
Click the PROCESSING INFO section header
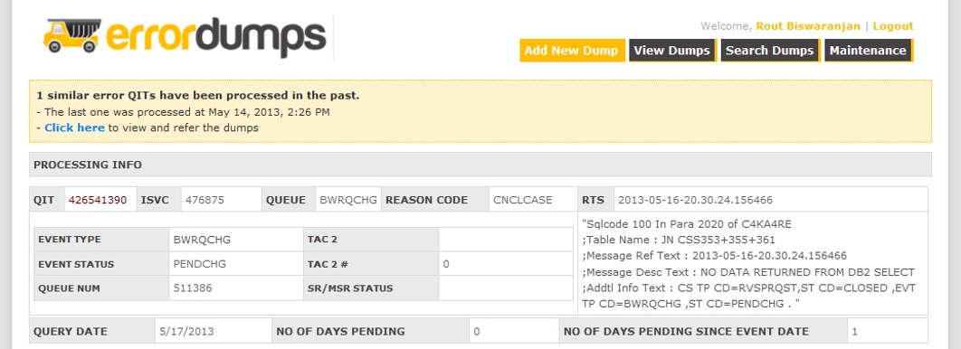tap(480, 165)
